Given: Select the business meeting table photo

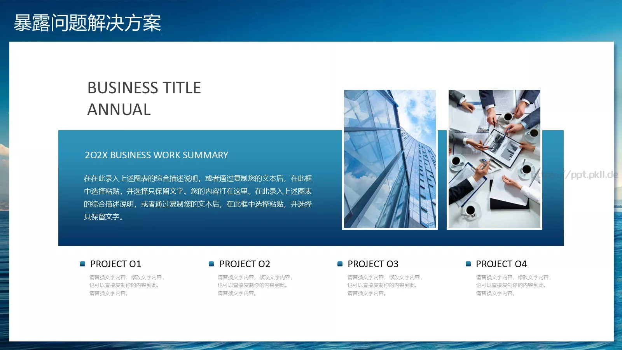Looking at the screenshot, I should click(494, 159).
